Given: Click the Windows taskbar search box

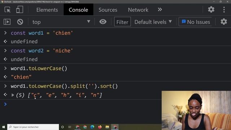Looking at the screenshot, I should pos(33,127).
